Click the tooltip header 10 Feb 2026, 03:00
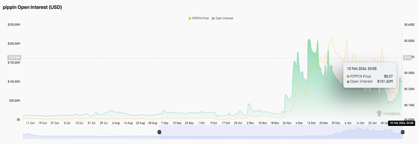419x144 pixels. pyautogui.click(x=362, y=69)
